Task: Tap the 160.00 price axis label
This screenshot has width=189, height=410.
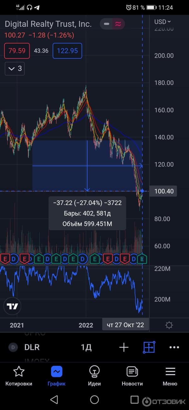Action: (x=164, y=110)
